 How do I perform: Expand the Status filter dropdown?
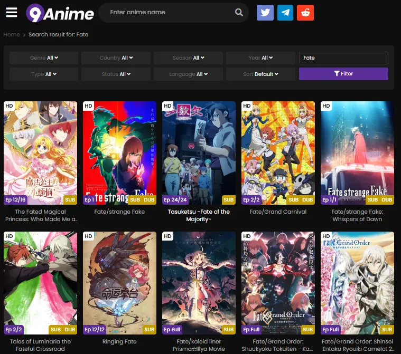coord(116,74)
